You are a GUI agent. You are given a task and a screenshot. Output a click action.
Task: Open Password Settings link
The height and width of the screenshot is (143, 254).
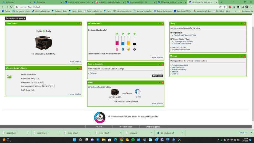179,69
